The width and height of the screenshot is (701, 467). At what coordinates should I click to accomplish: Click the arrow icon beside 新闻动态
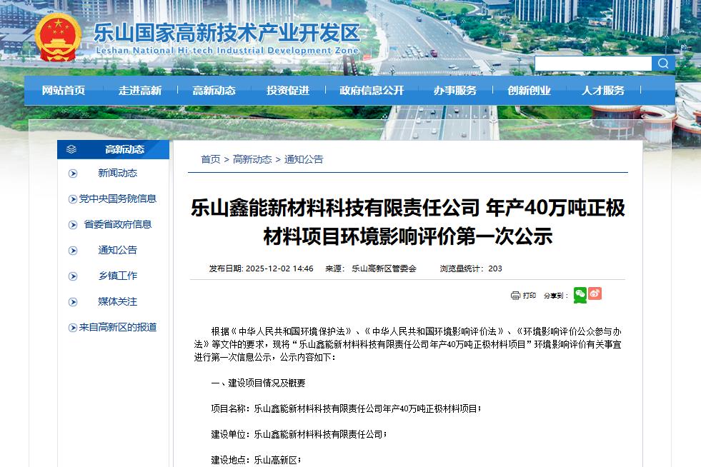[x=74, y=173]
